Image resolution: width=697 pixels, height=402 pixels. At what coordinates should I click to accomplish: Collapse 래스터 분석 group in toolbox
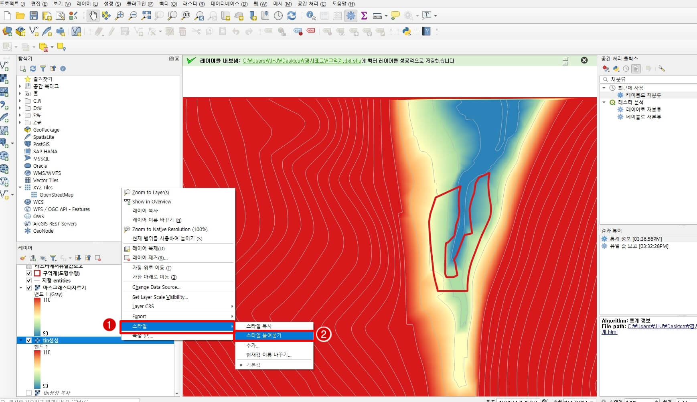(x=604, y=102)
